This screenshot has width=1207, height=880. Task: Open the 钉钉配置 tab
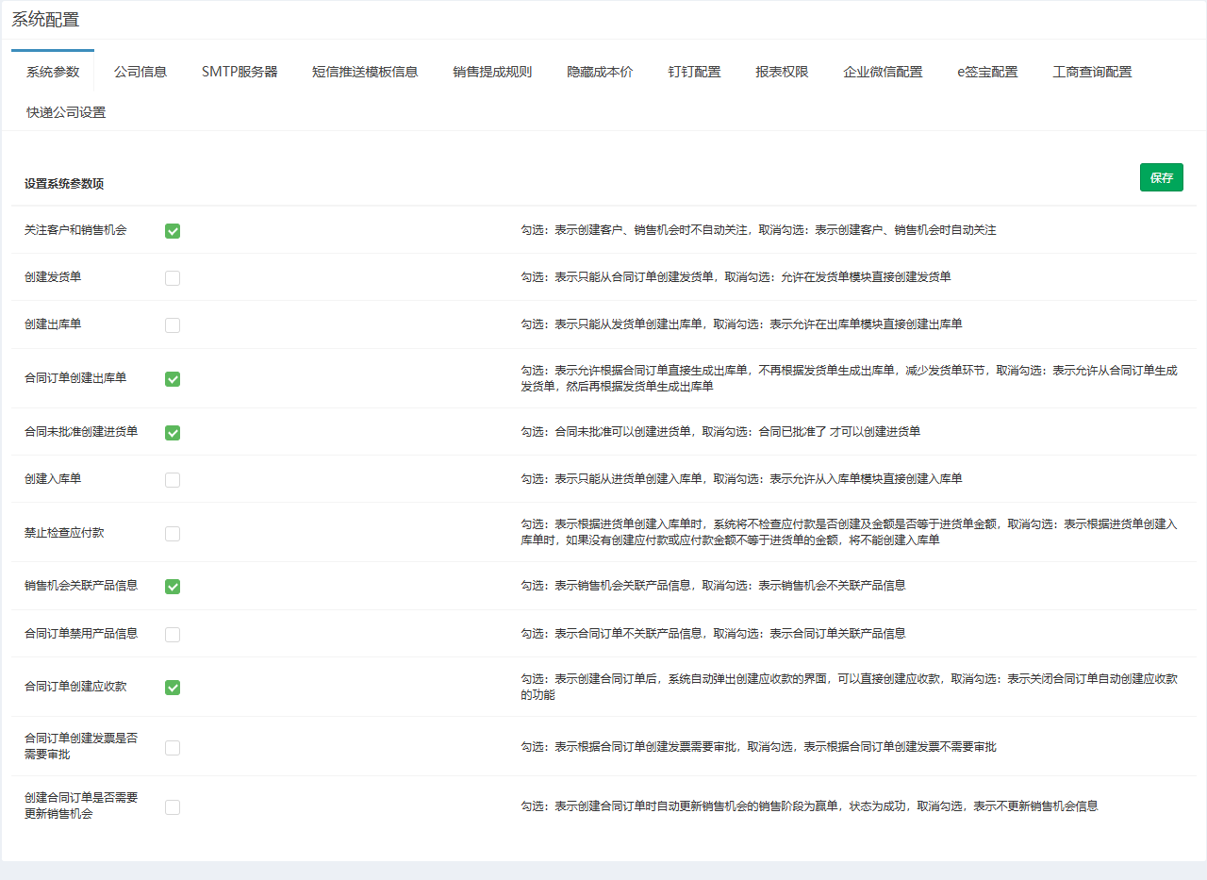pos(694,72)
